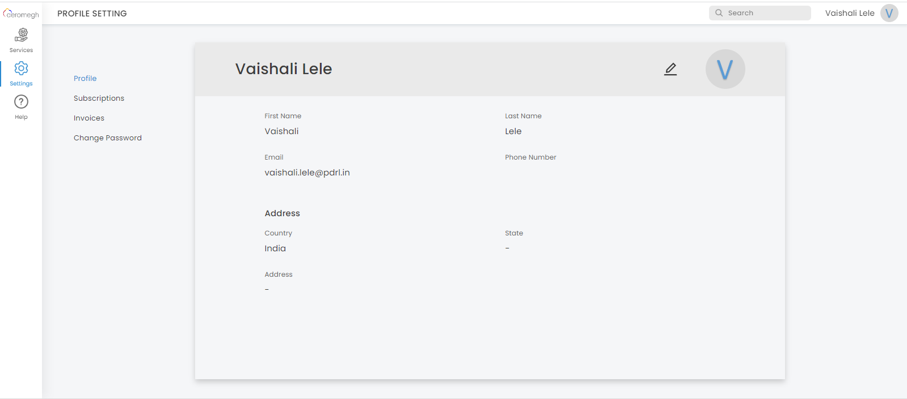Click the small V avatar in header
The width and height of the screenshot is (907, 399).
889,13
